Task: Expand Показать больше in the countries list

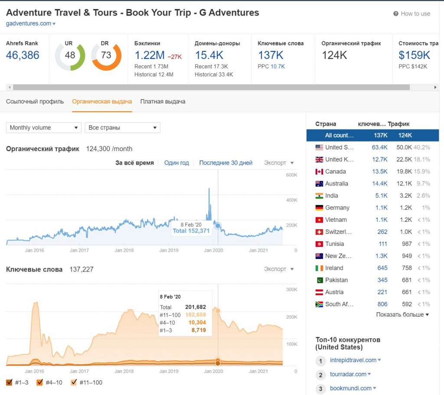Action: (x=402, y=314)
